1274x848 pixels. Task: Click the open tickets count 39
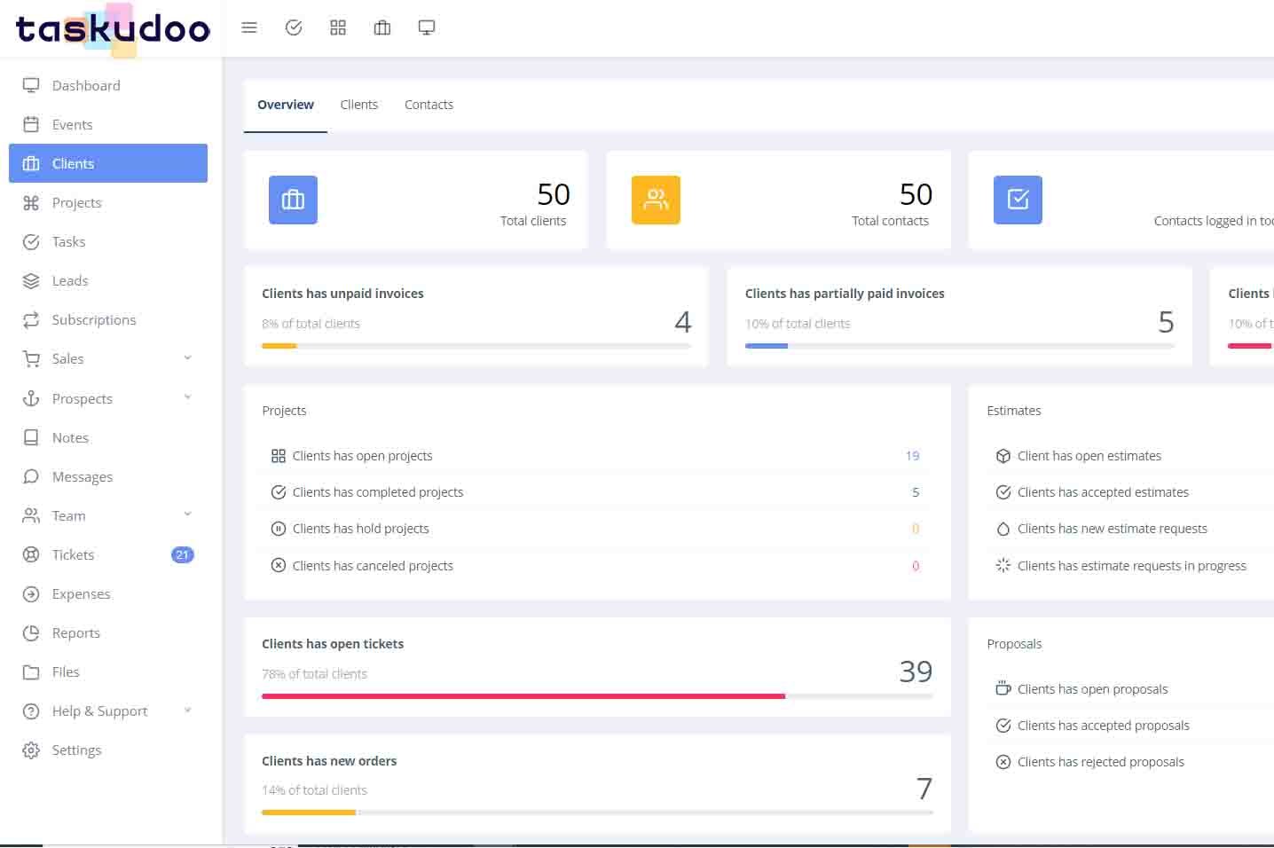pyautogui.click(x=916, y=671)
